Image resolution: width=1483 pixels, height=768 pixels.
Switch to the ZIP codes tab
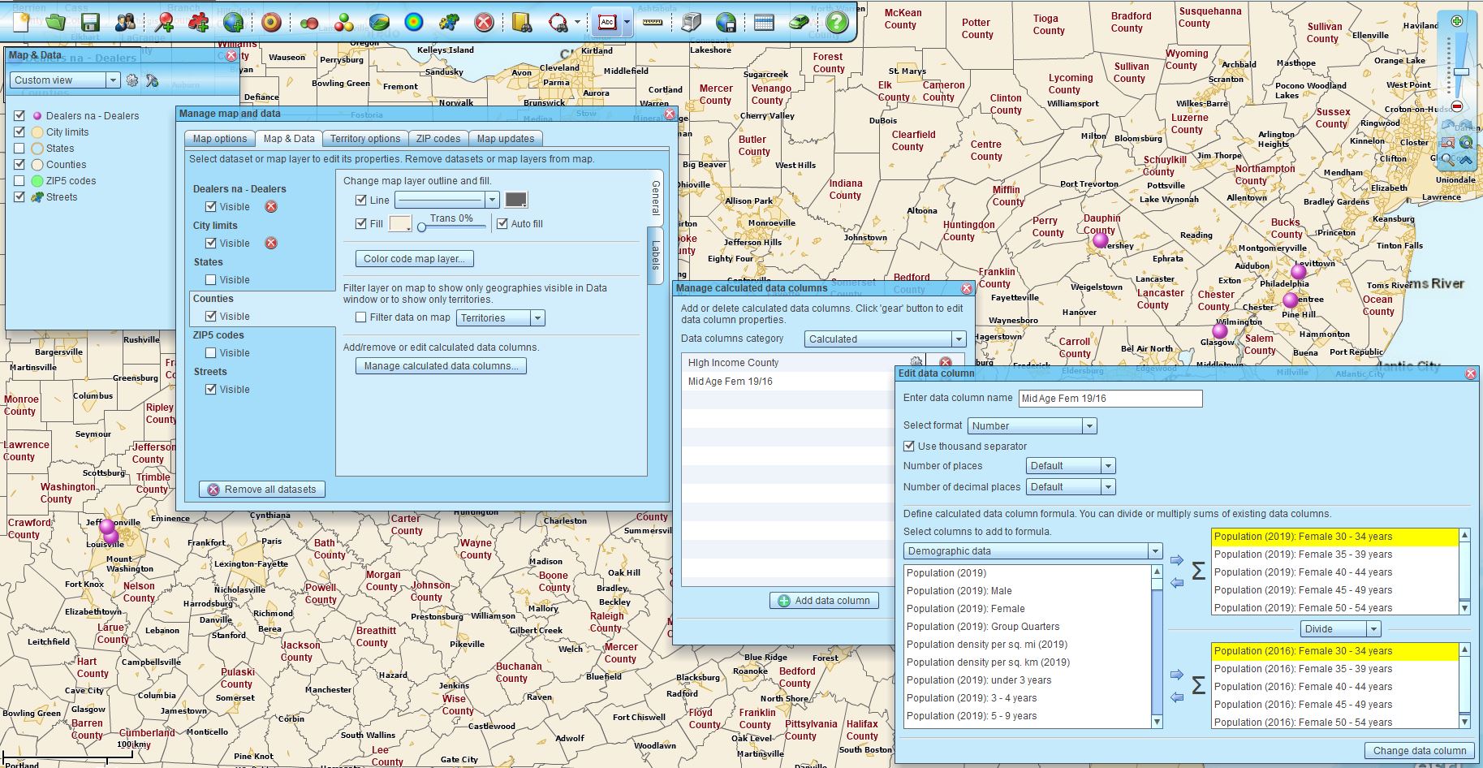click(438, 139)
